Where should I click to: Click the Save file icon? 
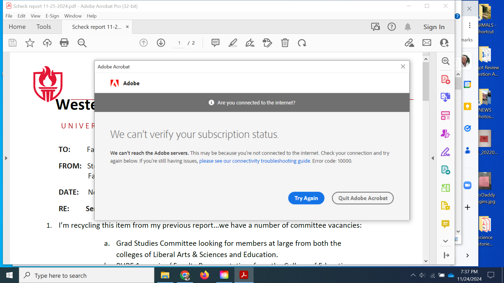click(13, 43)
